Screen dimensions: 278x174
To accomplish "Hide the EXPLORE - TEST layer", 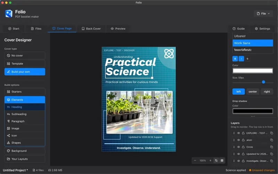I will 238,133.
